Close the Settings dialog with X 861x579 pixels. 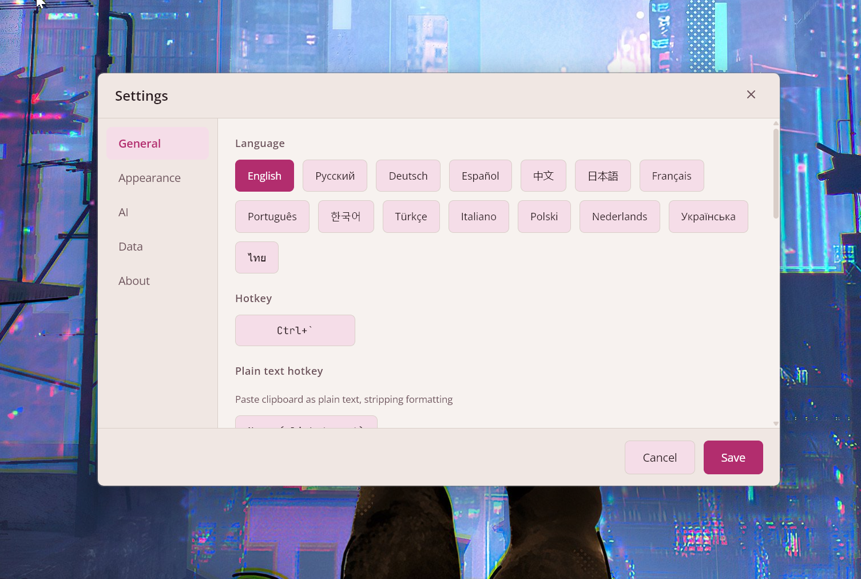[751, 95]
